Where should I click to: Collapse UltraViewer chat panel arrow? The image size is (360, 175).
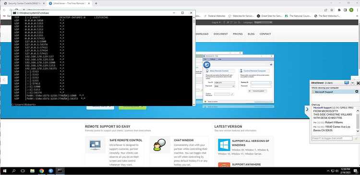point(307,110)
